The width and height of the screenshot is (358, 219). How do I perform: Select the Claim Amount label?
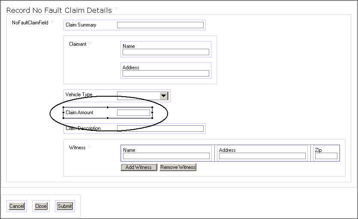[x=79, y=112]
